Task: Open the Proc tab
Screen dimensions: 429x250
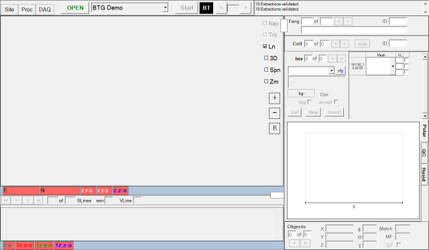Action: pos(27,9)
